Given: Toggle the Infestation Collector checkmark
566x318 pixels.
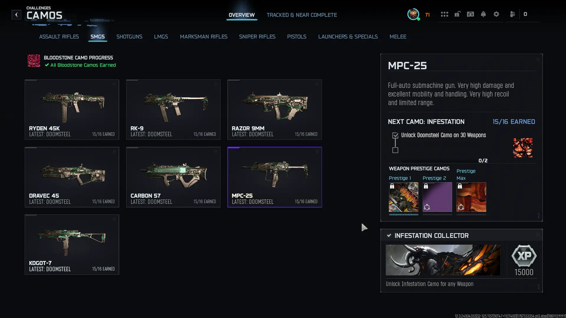Looking at the screenshot, I should tap(389, 236).
